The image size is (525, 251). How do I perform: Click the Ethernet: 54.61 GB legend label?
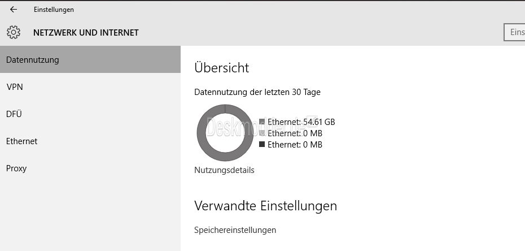click(301, 122)
